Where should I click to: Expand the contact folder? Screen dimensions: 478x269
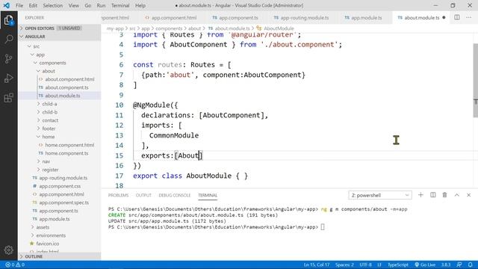(50, 120)
